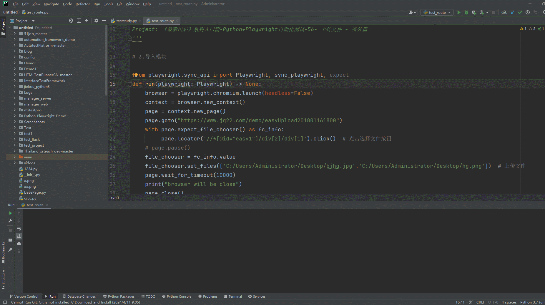This screenshot has height=305, width=545.
Task: Click the yellow intention light bulb on line 15
Action: (x=136, y=75)
